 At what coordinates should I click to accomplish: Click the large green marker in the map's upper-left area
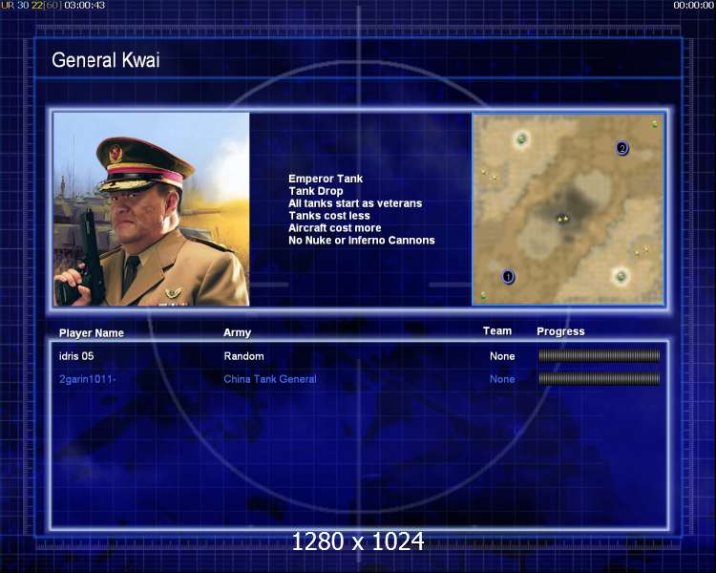pyautogui.click(x=521, y=138)
